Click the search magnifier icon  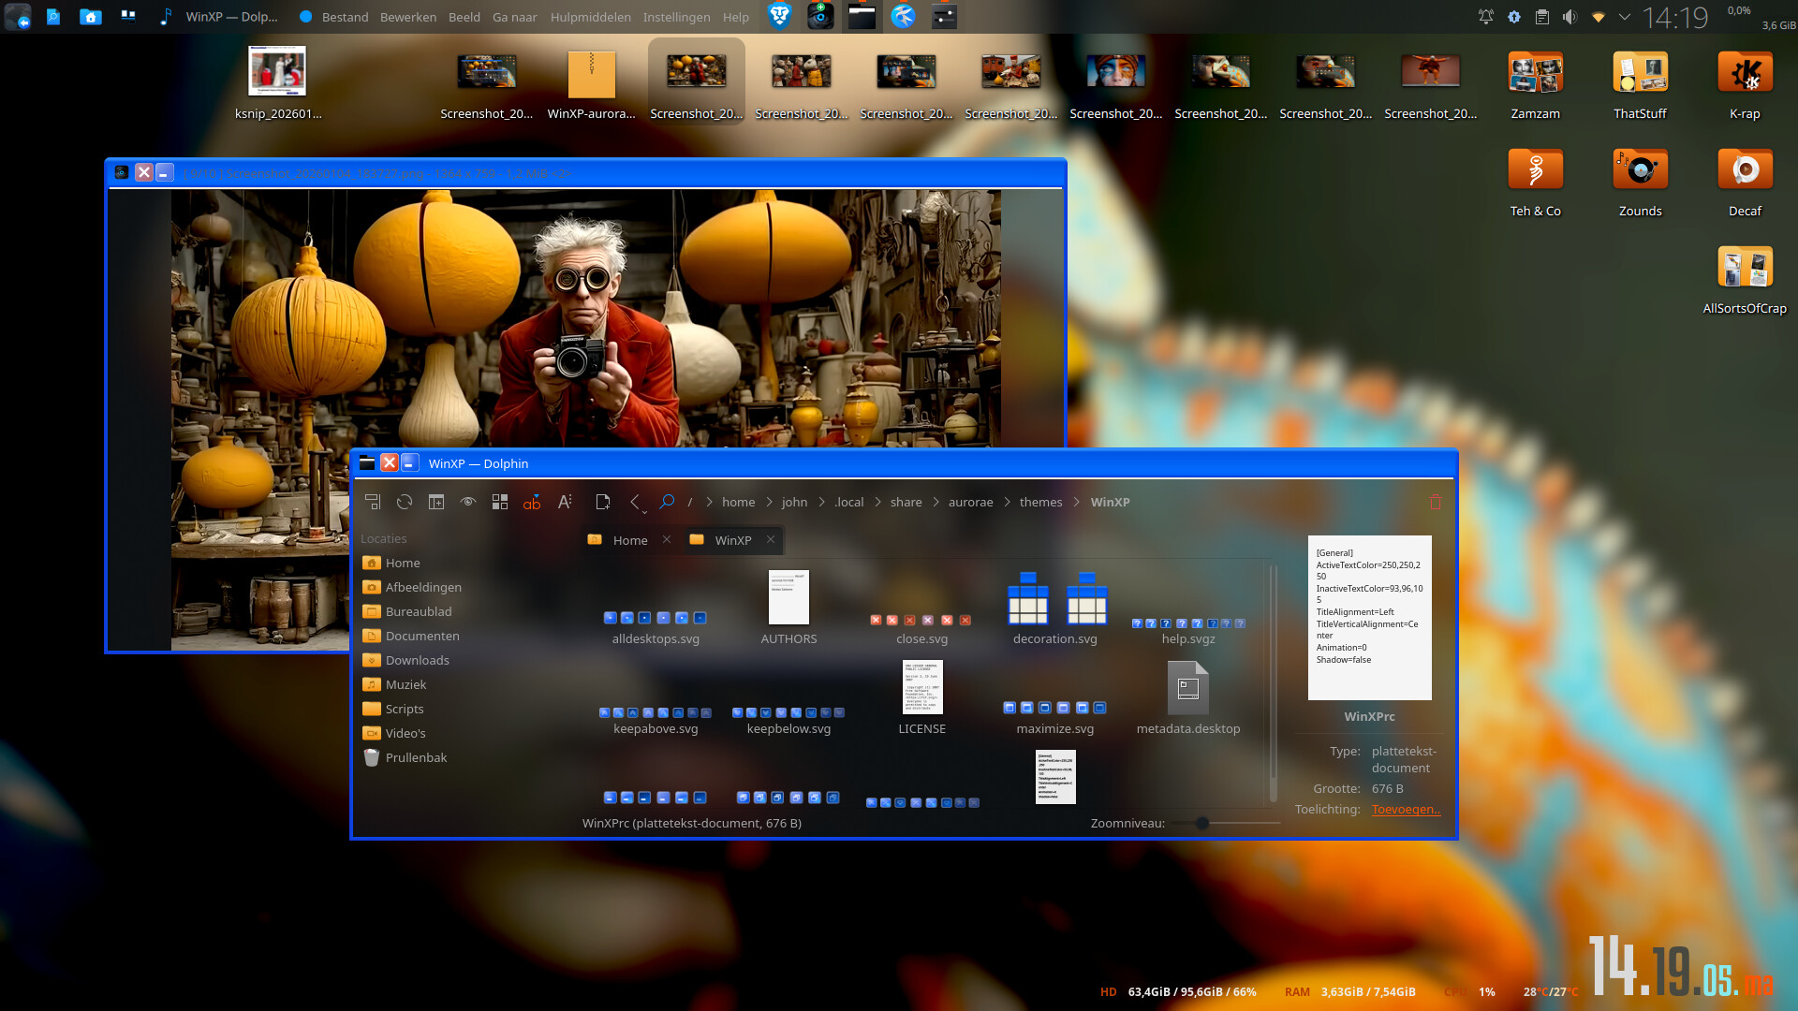667,502
